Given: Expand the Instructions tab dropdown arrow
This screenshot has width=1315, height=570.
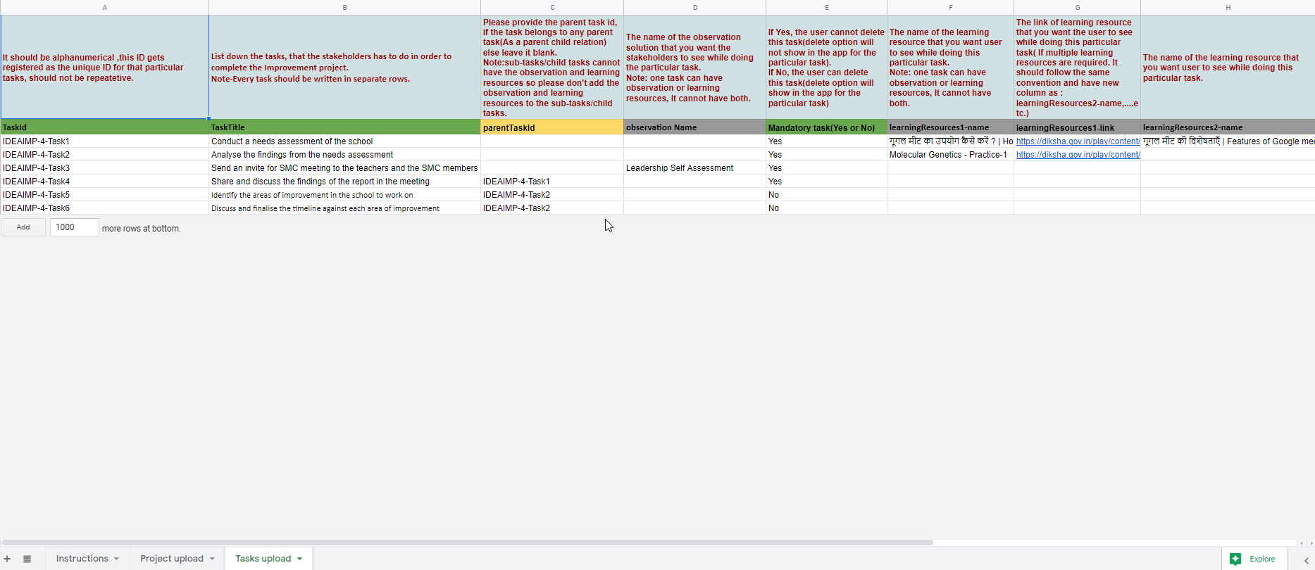Looking at the screenshot, I should coord(116,559).
